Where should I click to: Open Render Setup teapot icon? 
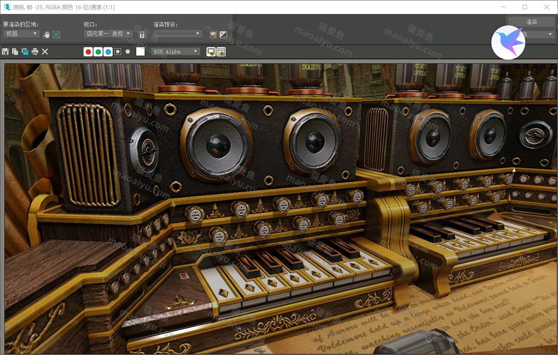[x=213, y=35]
